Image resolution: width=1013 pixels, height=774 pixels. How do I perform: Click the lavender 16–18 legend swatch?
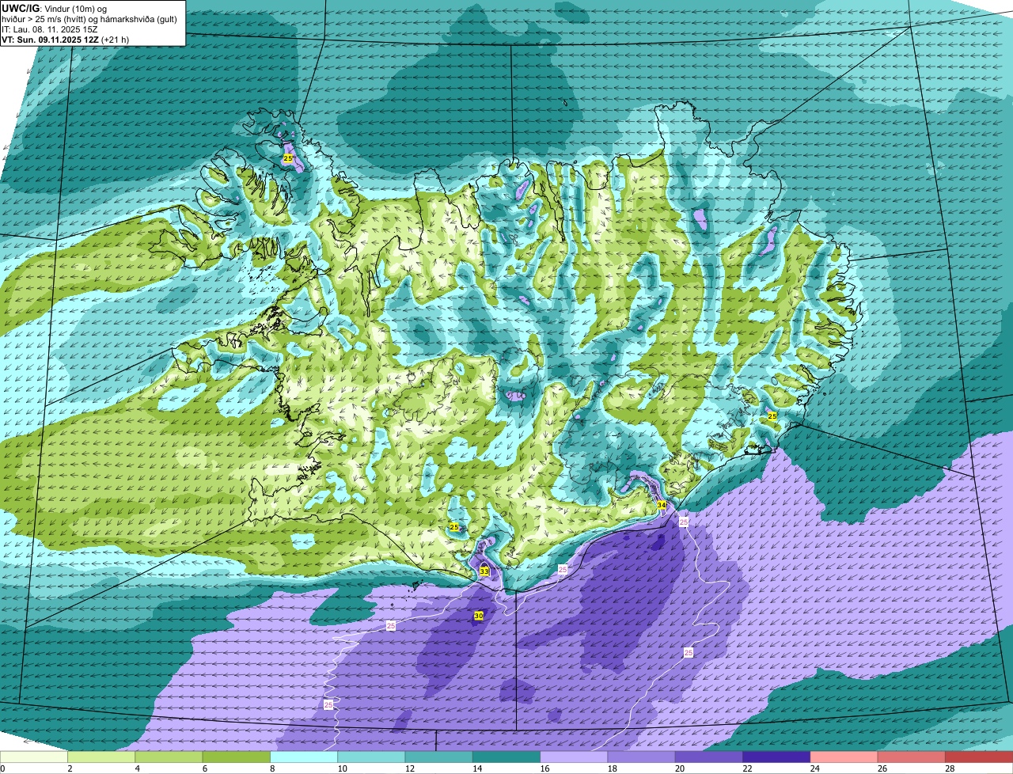point(575,757)
